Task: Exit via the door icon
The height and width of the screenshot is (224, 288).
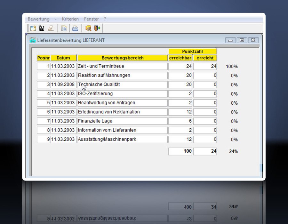Action: click(x=97, y=28)
